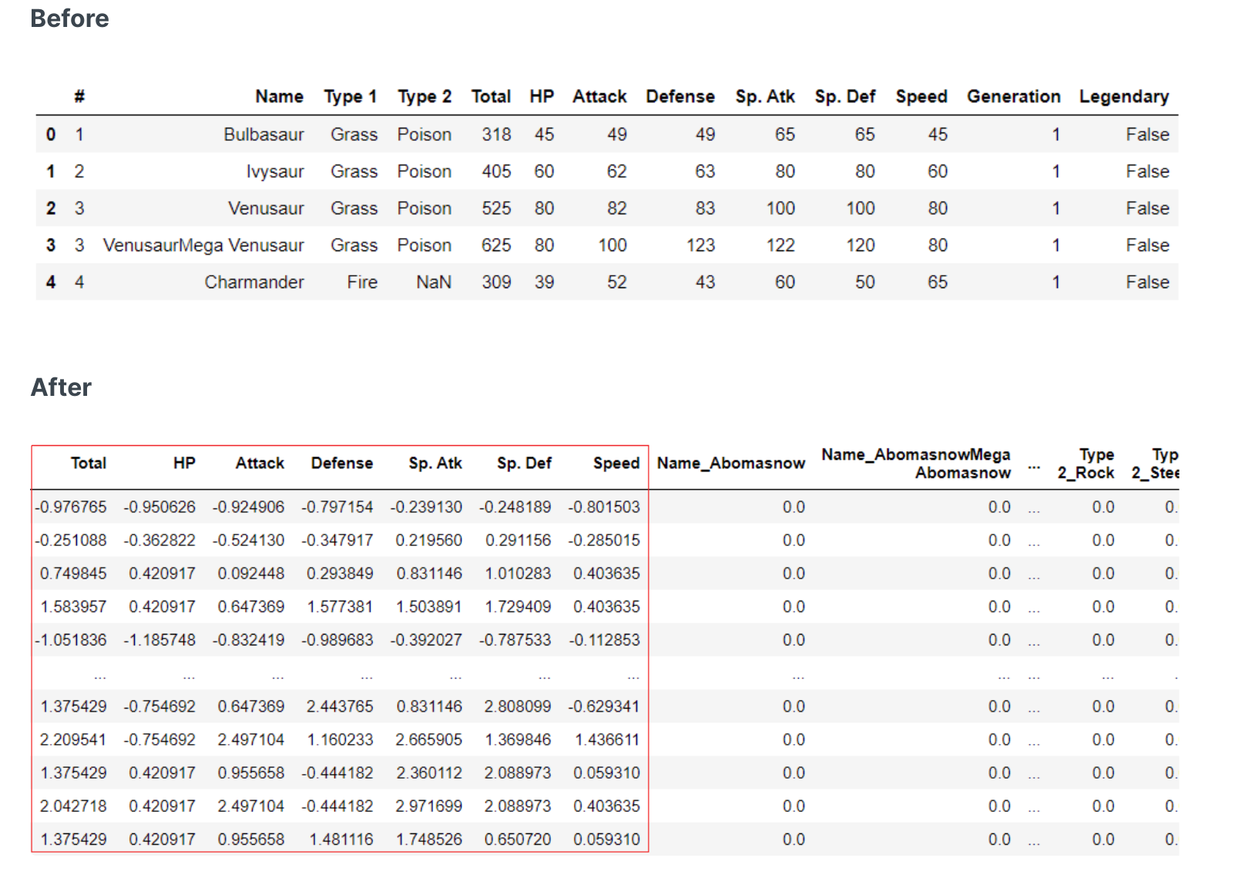Click the ellipsis column header in After table

(x=1034, y=466)
